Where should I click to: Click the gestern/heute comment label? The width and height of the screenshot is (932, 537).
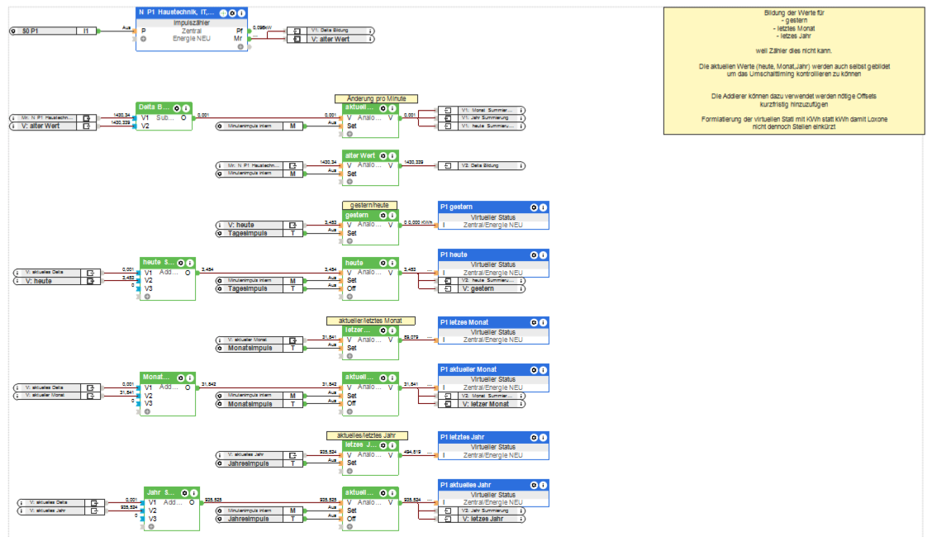click(369, 205)
